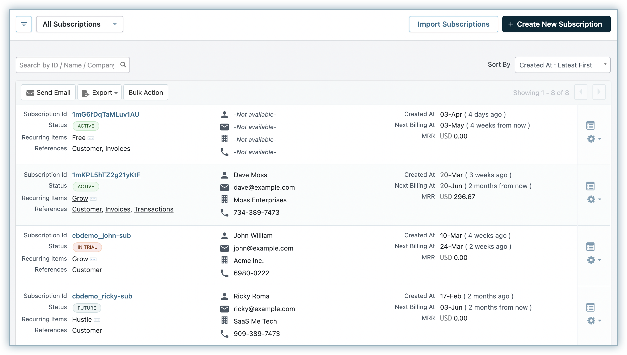Click the invoice/notes icon for 1mG6fDqTaMluv1AU
Screen dimensions: 627x355
pos(590,125)
